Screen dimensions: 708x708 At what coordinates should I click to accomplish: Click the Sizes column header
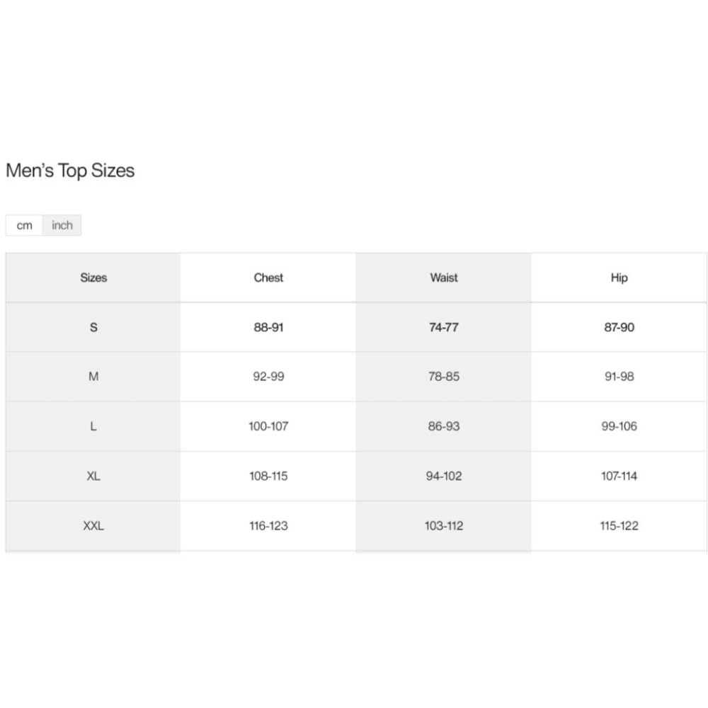(x=93, y=278)
